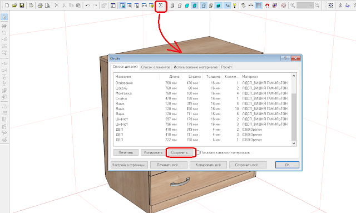Image resolution: width=356 pixels, height=213 pixels.
Task: Click the Копировать button
Action: click(x=154, y=152)
